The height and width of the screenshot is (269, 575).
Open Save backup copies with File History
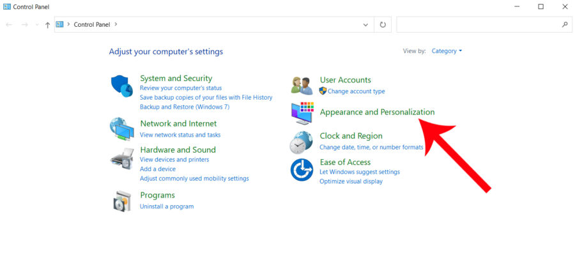(206, 97)
